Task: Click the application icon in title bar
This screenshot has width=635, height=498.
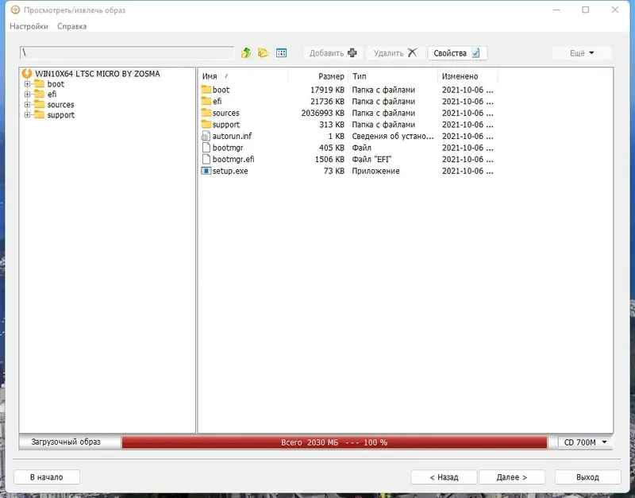Action: coord(15,10)
